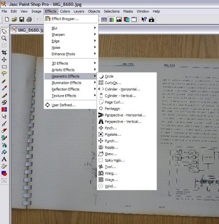219x224 pixels.
Task: Save the image using the floppy disk icon
Action: [22, 19]
